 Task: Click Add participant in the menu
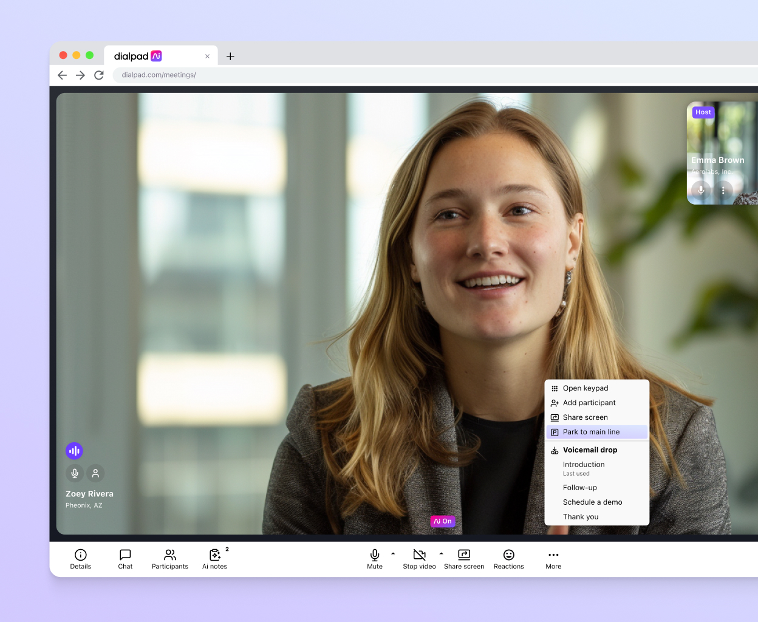point(590,403)
